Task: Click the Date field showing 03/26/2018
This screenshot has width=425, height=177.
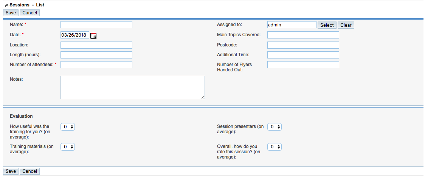Action: 75,35
